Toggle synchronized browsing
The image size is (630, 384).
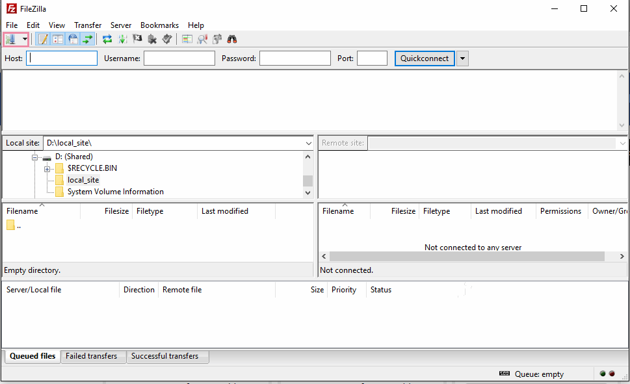[217, 40]
